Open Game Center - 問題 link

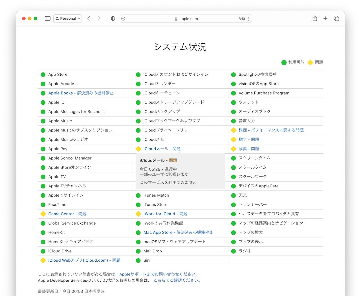click(67, 214)
